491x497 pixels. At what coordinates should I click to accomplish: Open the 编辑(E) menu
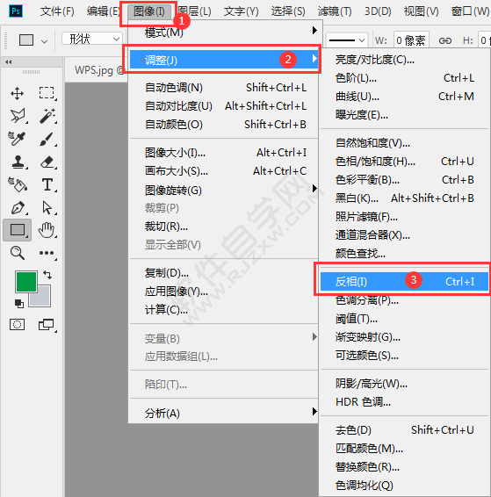[x=104, y=11]
